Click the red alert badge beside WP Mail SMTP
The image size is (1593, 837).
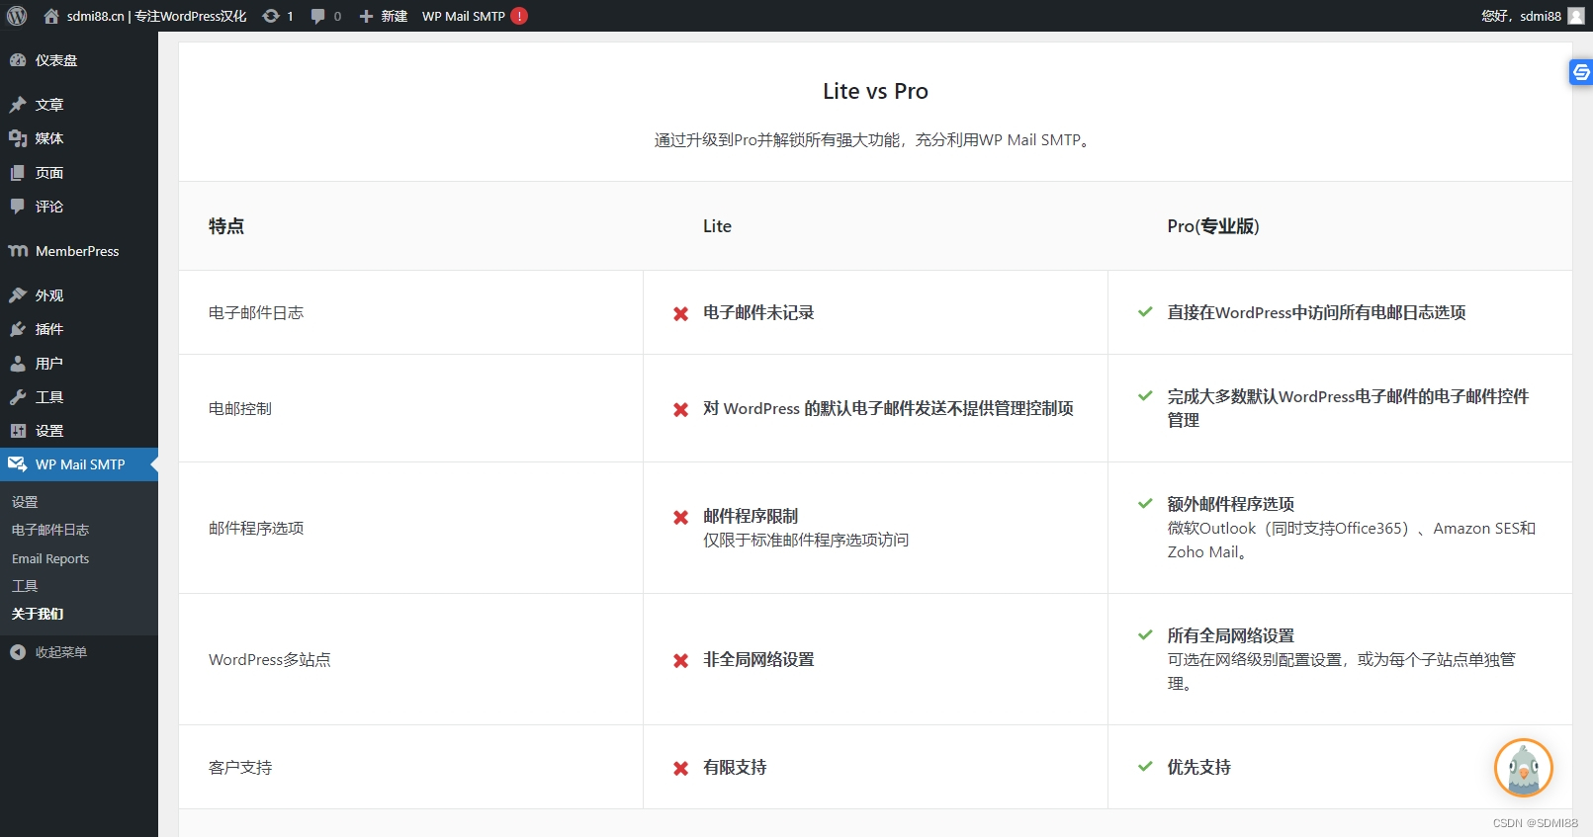[519, 16]
